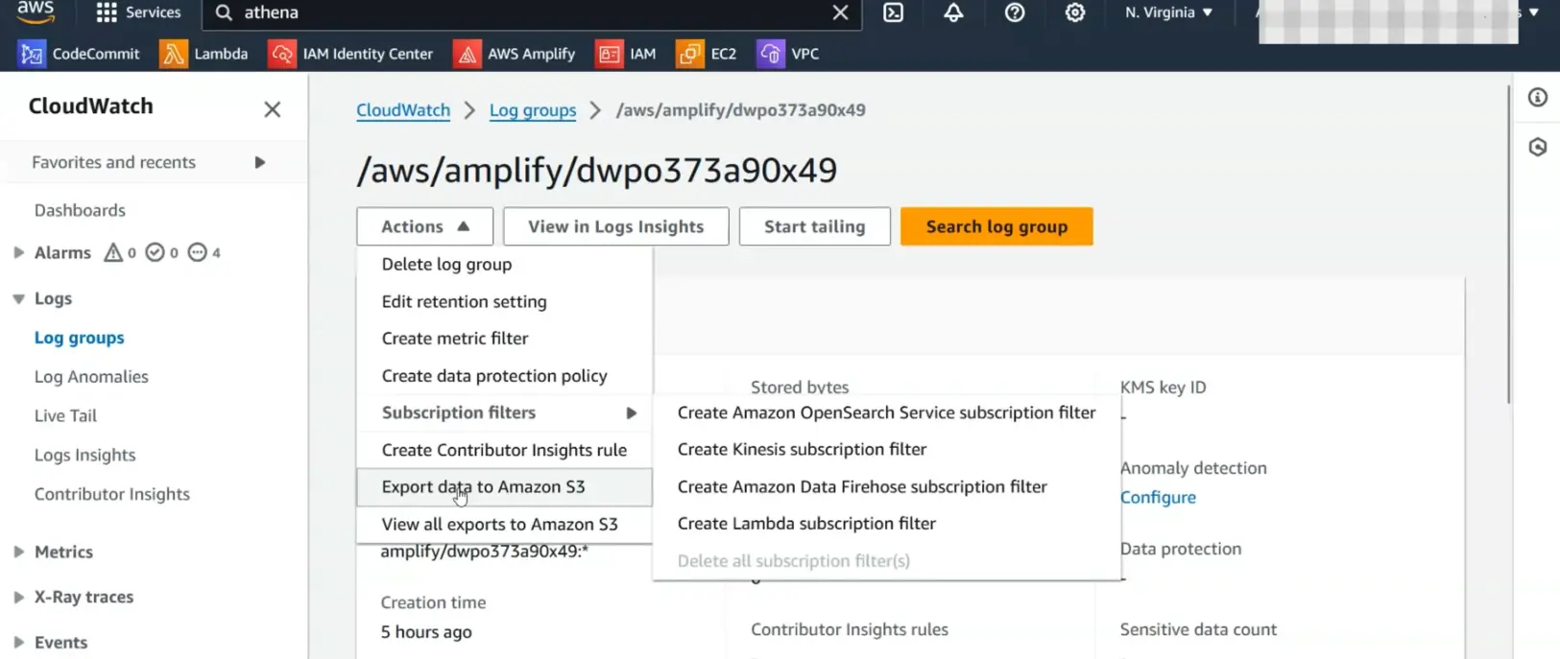Screen dimensions: 1560x659
Task: Open the IAM shortcut
Action: (627, 54)
